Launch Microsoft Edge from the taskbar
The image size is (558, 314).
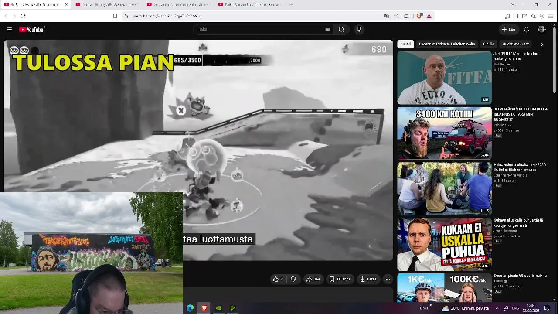190,308
